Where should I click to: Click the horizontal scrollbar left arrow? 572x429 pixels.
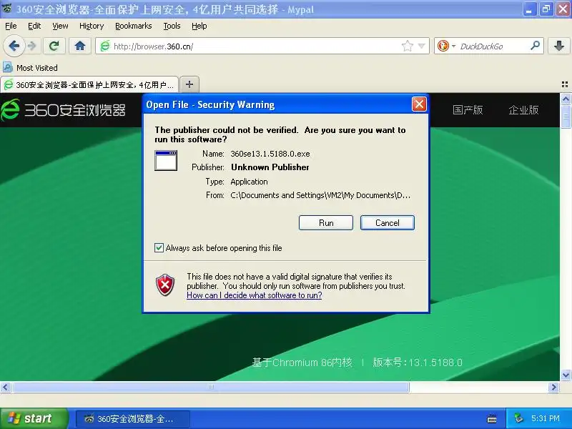[6, 387]
